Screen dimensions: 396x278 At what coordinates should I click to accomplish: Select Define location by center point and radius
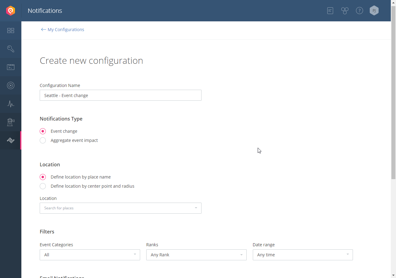43,186
